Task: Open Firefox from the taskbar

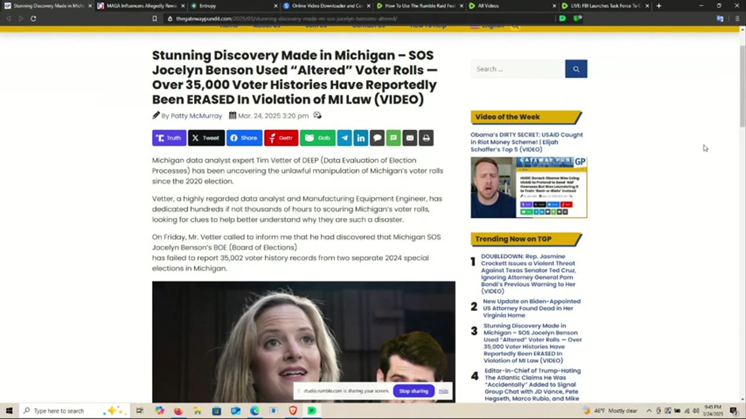Action: pos(178,411)
